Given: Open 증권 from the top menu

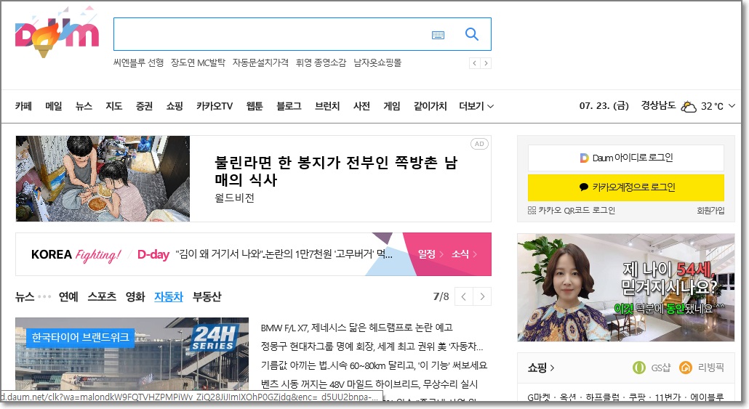Looking at the screenshot, I should pos(144,106).
